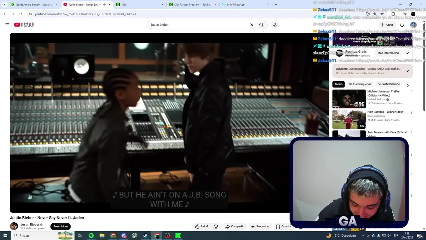The height and width of the screenshot is (240, 426).
Task: Open the Chrome profile avatar
Action: click(x=413, y=14)
